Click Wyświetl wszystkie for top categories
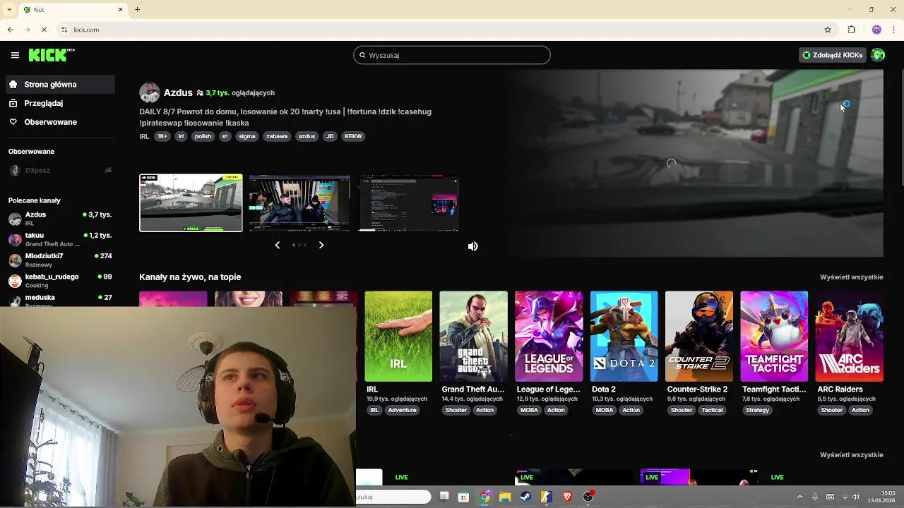The height and width of the screenshot is (508, 904). coord(852,277)
